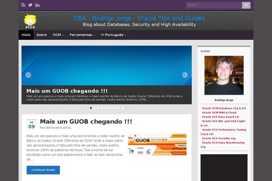Image resolution: width=272 pixels, height=181 pixels.
Task: Open Oracle OCE RAC and Grid link
Action: point(223,124)
